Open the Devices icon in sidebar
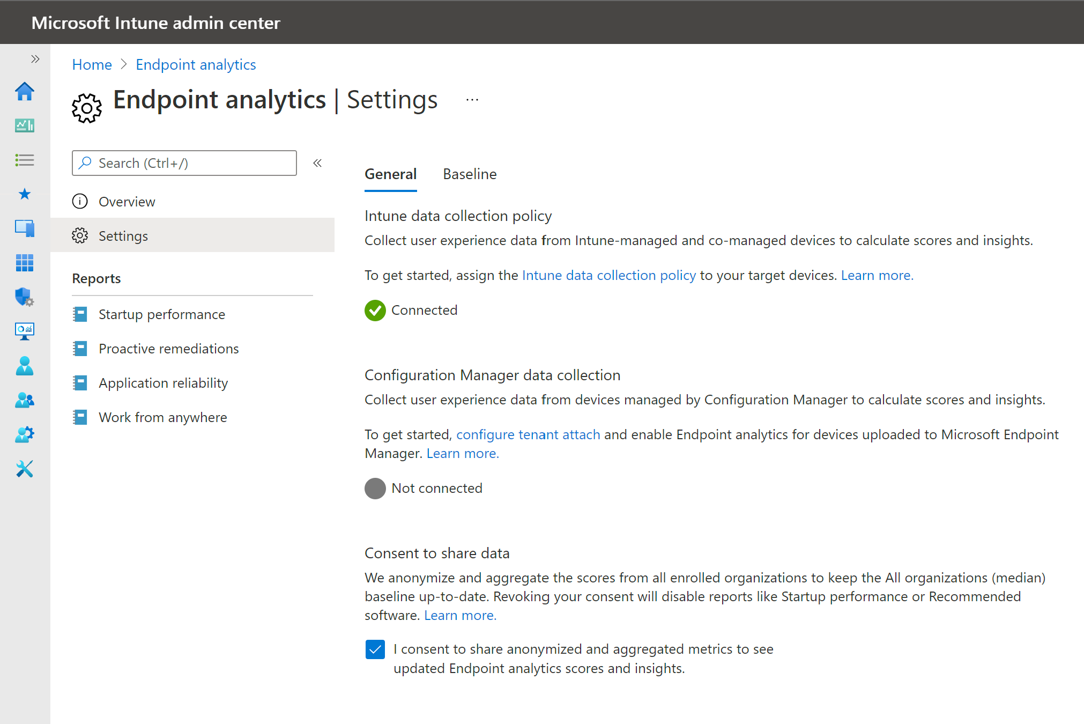This screenshot has height=724, width=1084. (x=25, y=228)
